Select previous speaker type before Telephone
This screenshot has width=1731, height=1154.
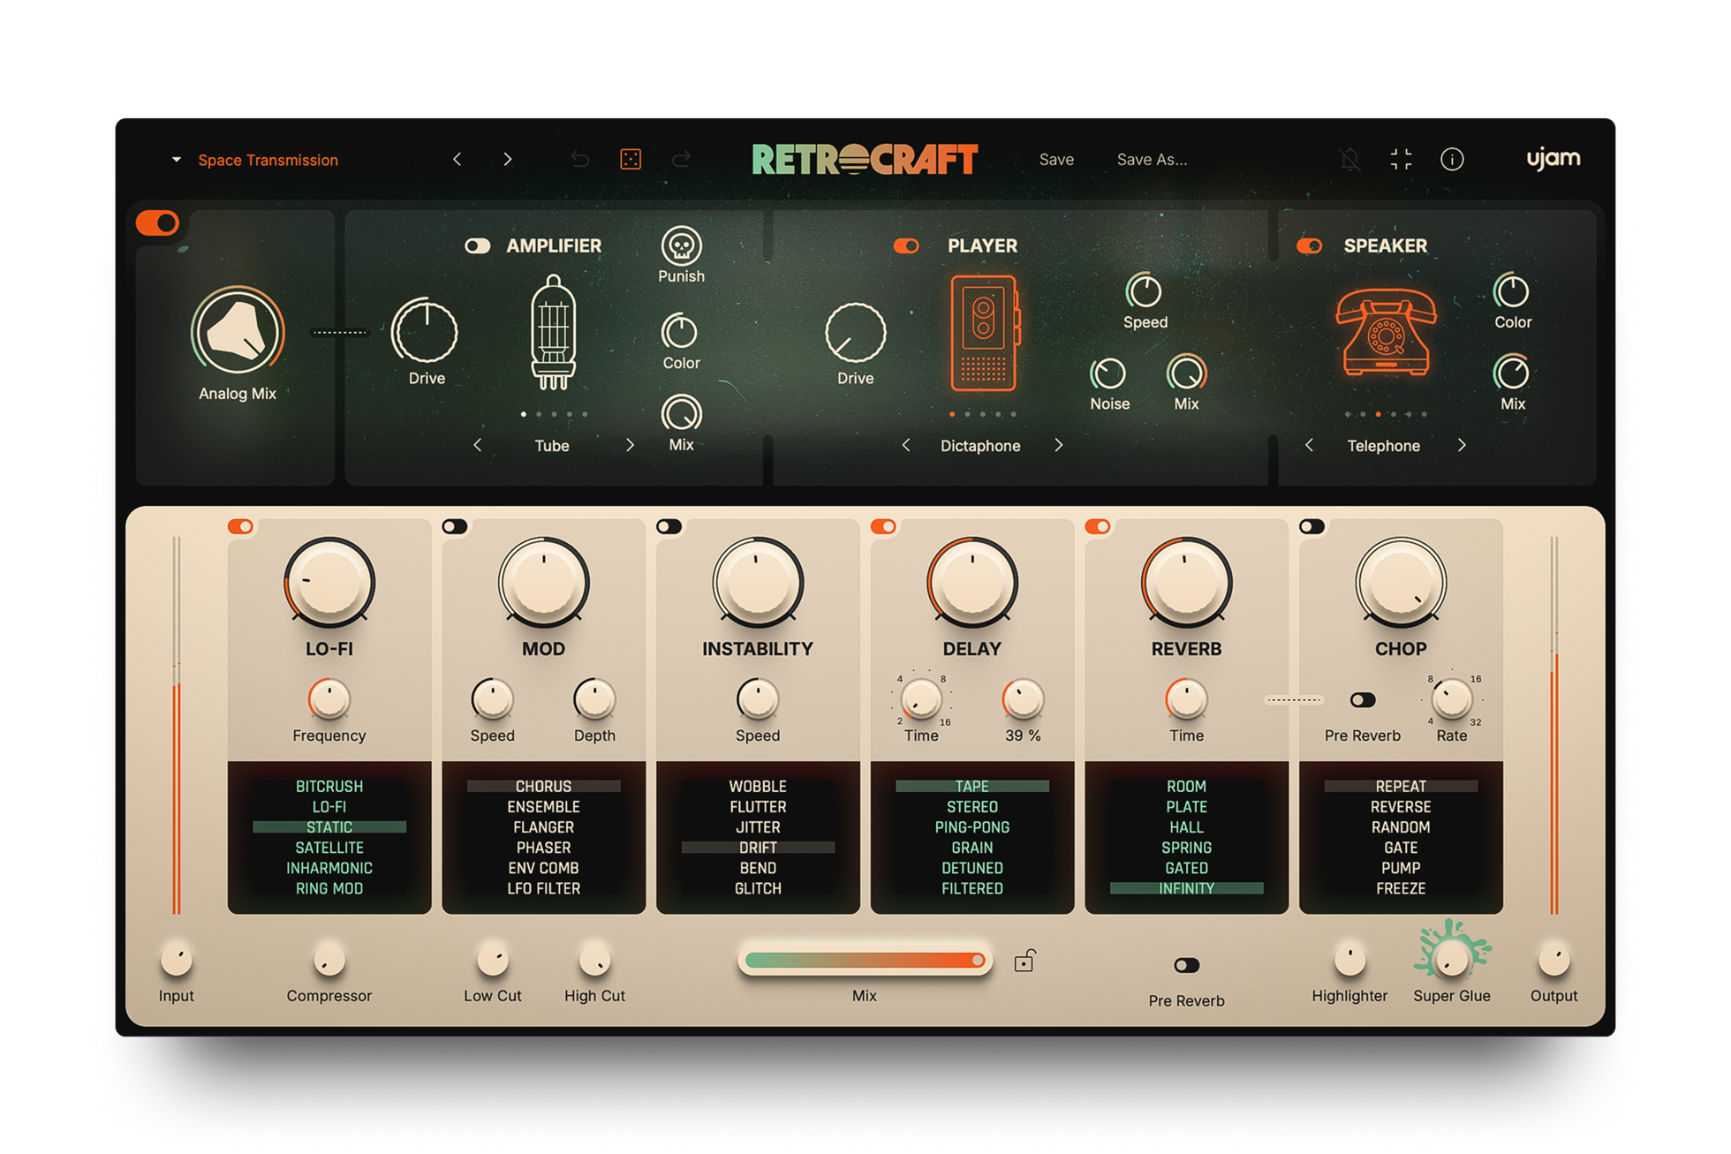tap(1309, 445)
